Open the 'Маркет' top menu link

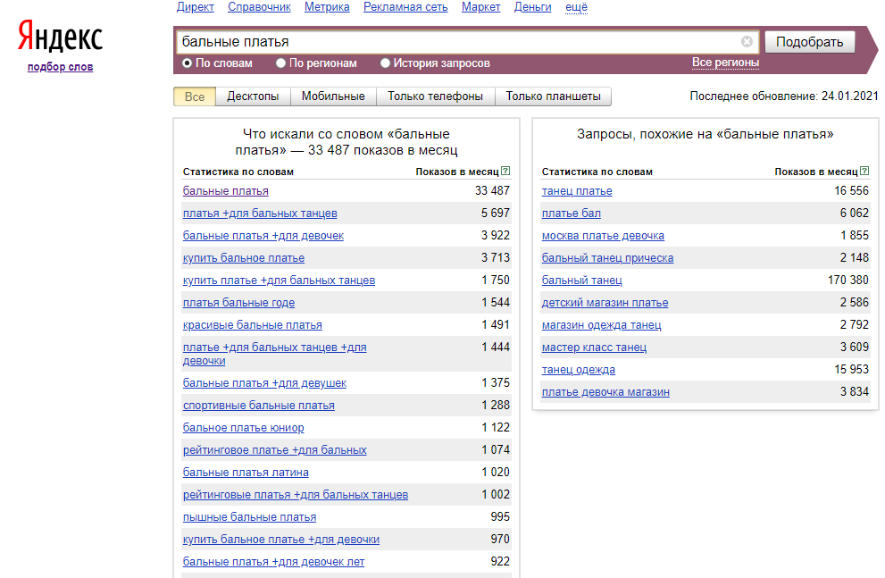coord(480,7)
